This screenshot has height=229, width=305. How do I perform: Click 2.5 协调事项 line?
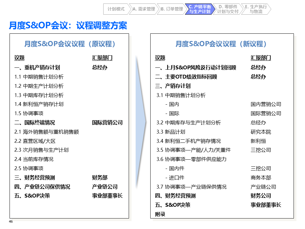tap(29, 169)
